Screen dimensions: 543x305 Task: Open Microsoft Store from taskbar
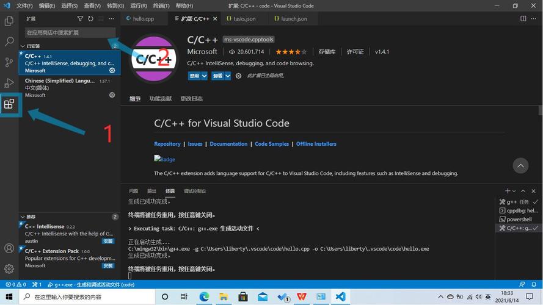point(242,296)
